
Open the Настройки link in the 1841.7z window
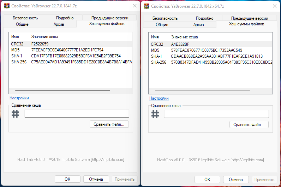(x=19, y=98)
